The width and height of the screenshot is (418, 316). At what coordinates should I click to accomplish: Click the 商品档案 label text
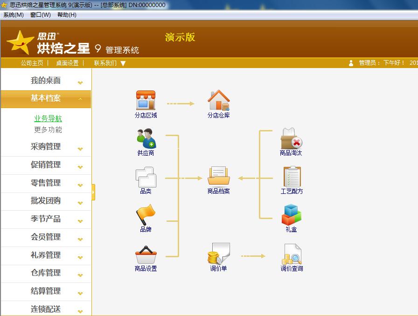tap(219, 191)
